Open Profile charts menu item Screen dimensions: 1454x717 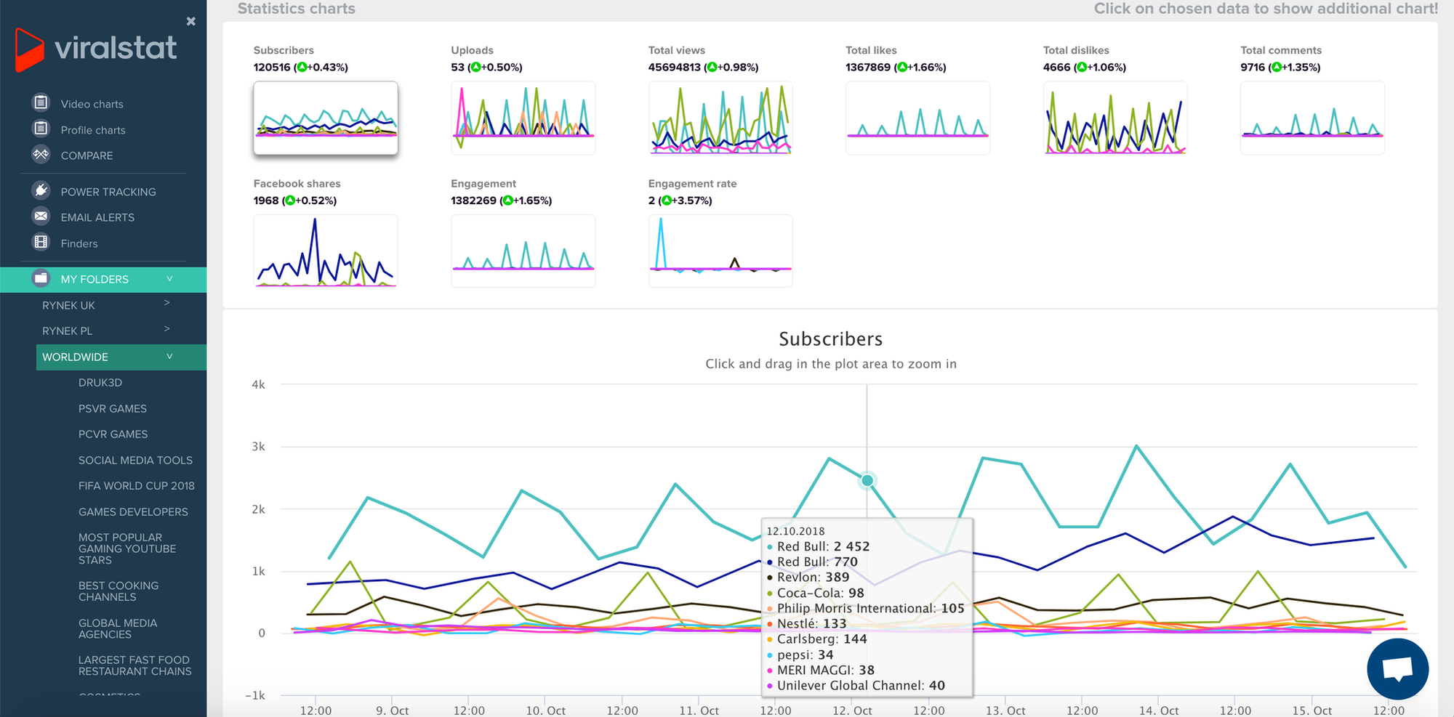[93, 130]
